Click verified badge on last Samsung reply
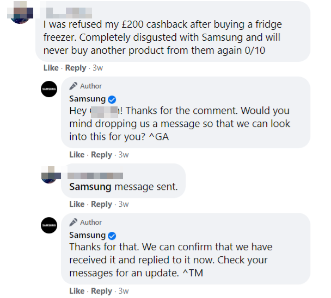The image size is (331, 298). tap(112, 236)
